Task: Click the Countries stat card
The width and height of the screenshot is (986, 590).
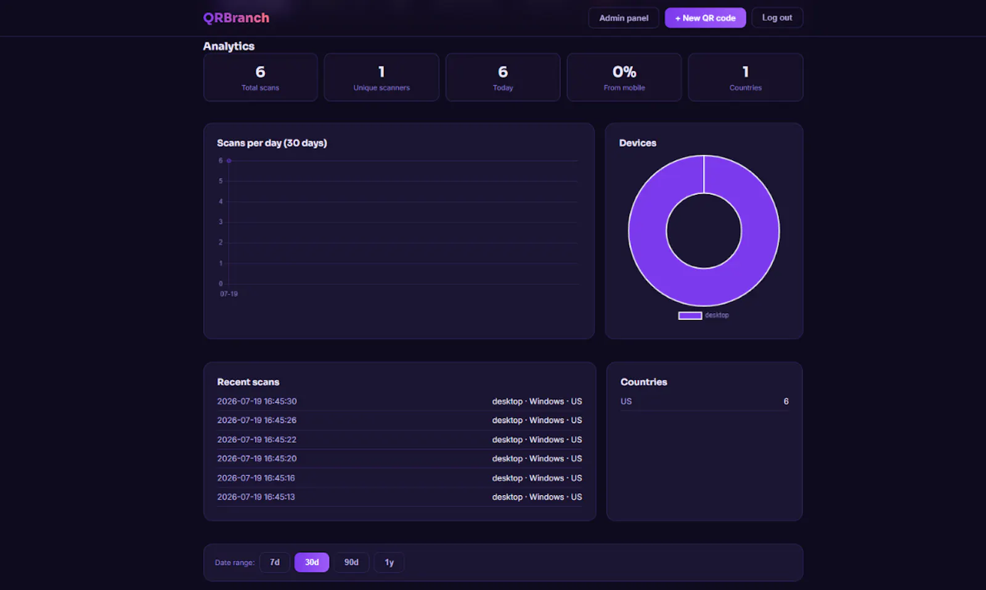Action: coord(746,77)
